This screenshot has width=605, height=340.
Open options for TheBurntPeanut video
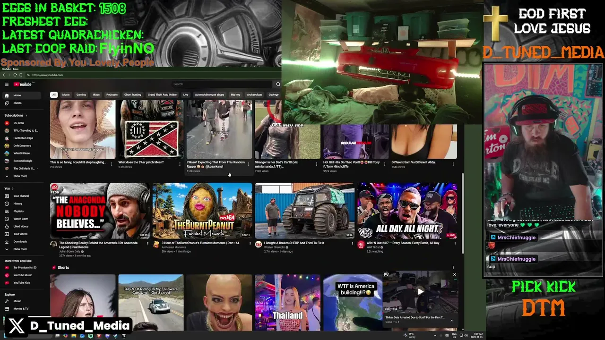(250, 244)
